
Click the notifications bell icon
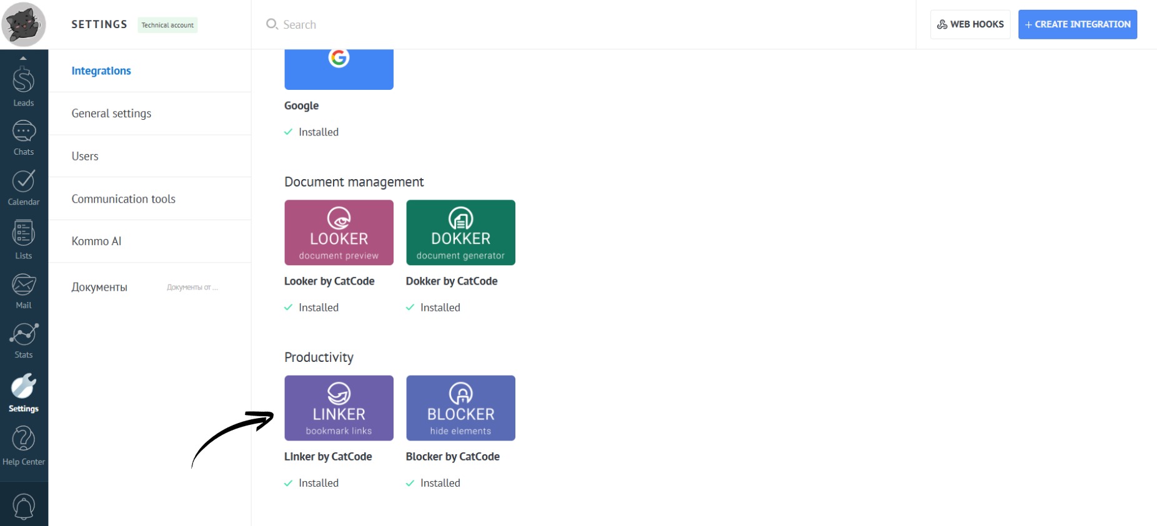pos(24,506)
